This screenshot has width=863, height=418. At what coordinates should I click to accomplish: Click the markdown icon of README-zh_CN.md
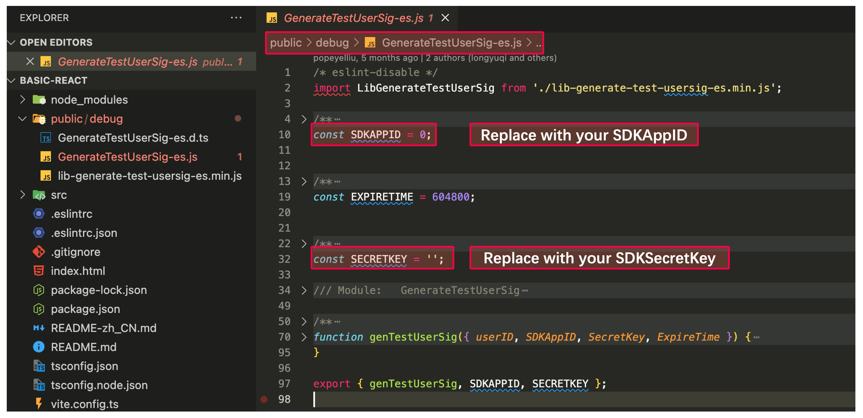[39, 328]
